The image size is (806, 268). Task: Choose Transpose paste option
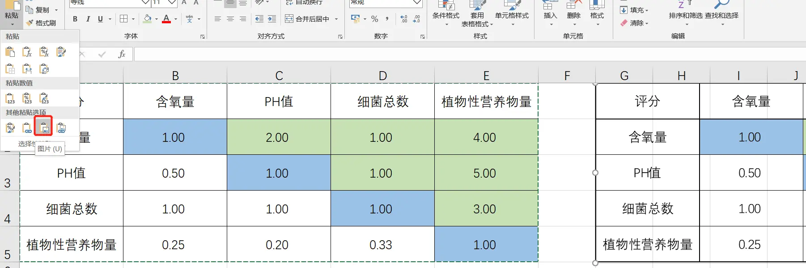coord(44,69)
